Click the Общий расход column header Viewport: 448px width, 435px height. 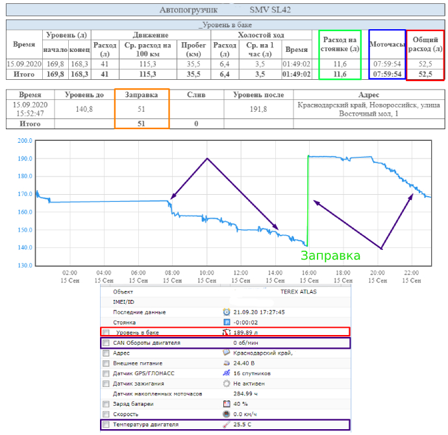tap(426, 45)
